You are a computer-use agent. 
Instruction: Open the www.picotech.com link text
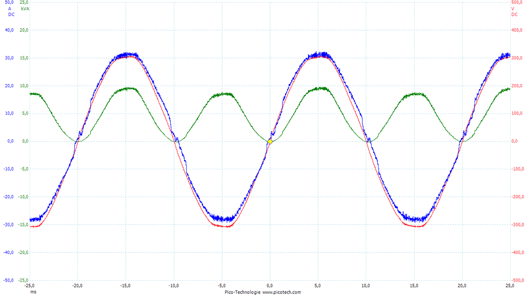pyautogui.click(x=281, y=292)
